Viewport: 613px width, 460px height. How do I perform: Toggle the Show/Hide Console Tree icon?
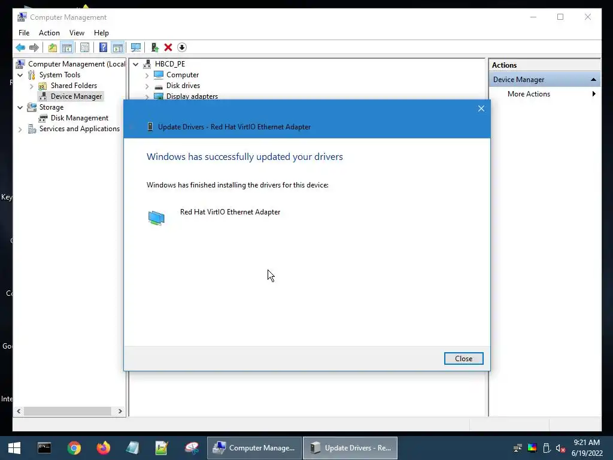point(67,48)
